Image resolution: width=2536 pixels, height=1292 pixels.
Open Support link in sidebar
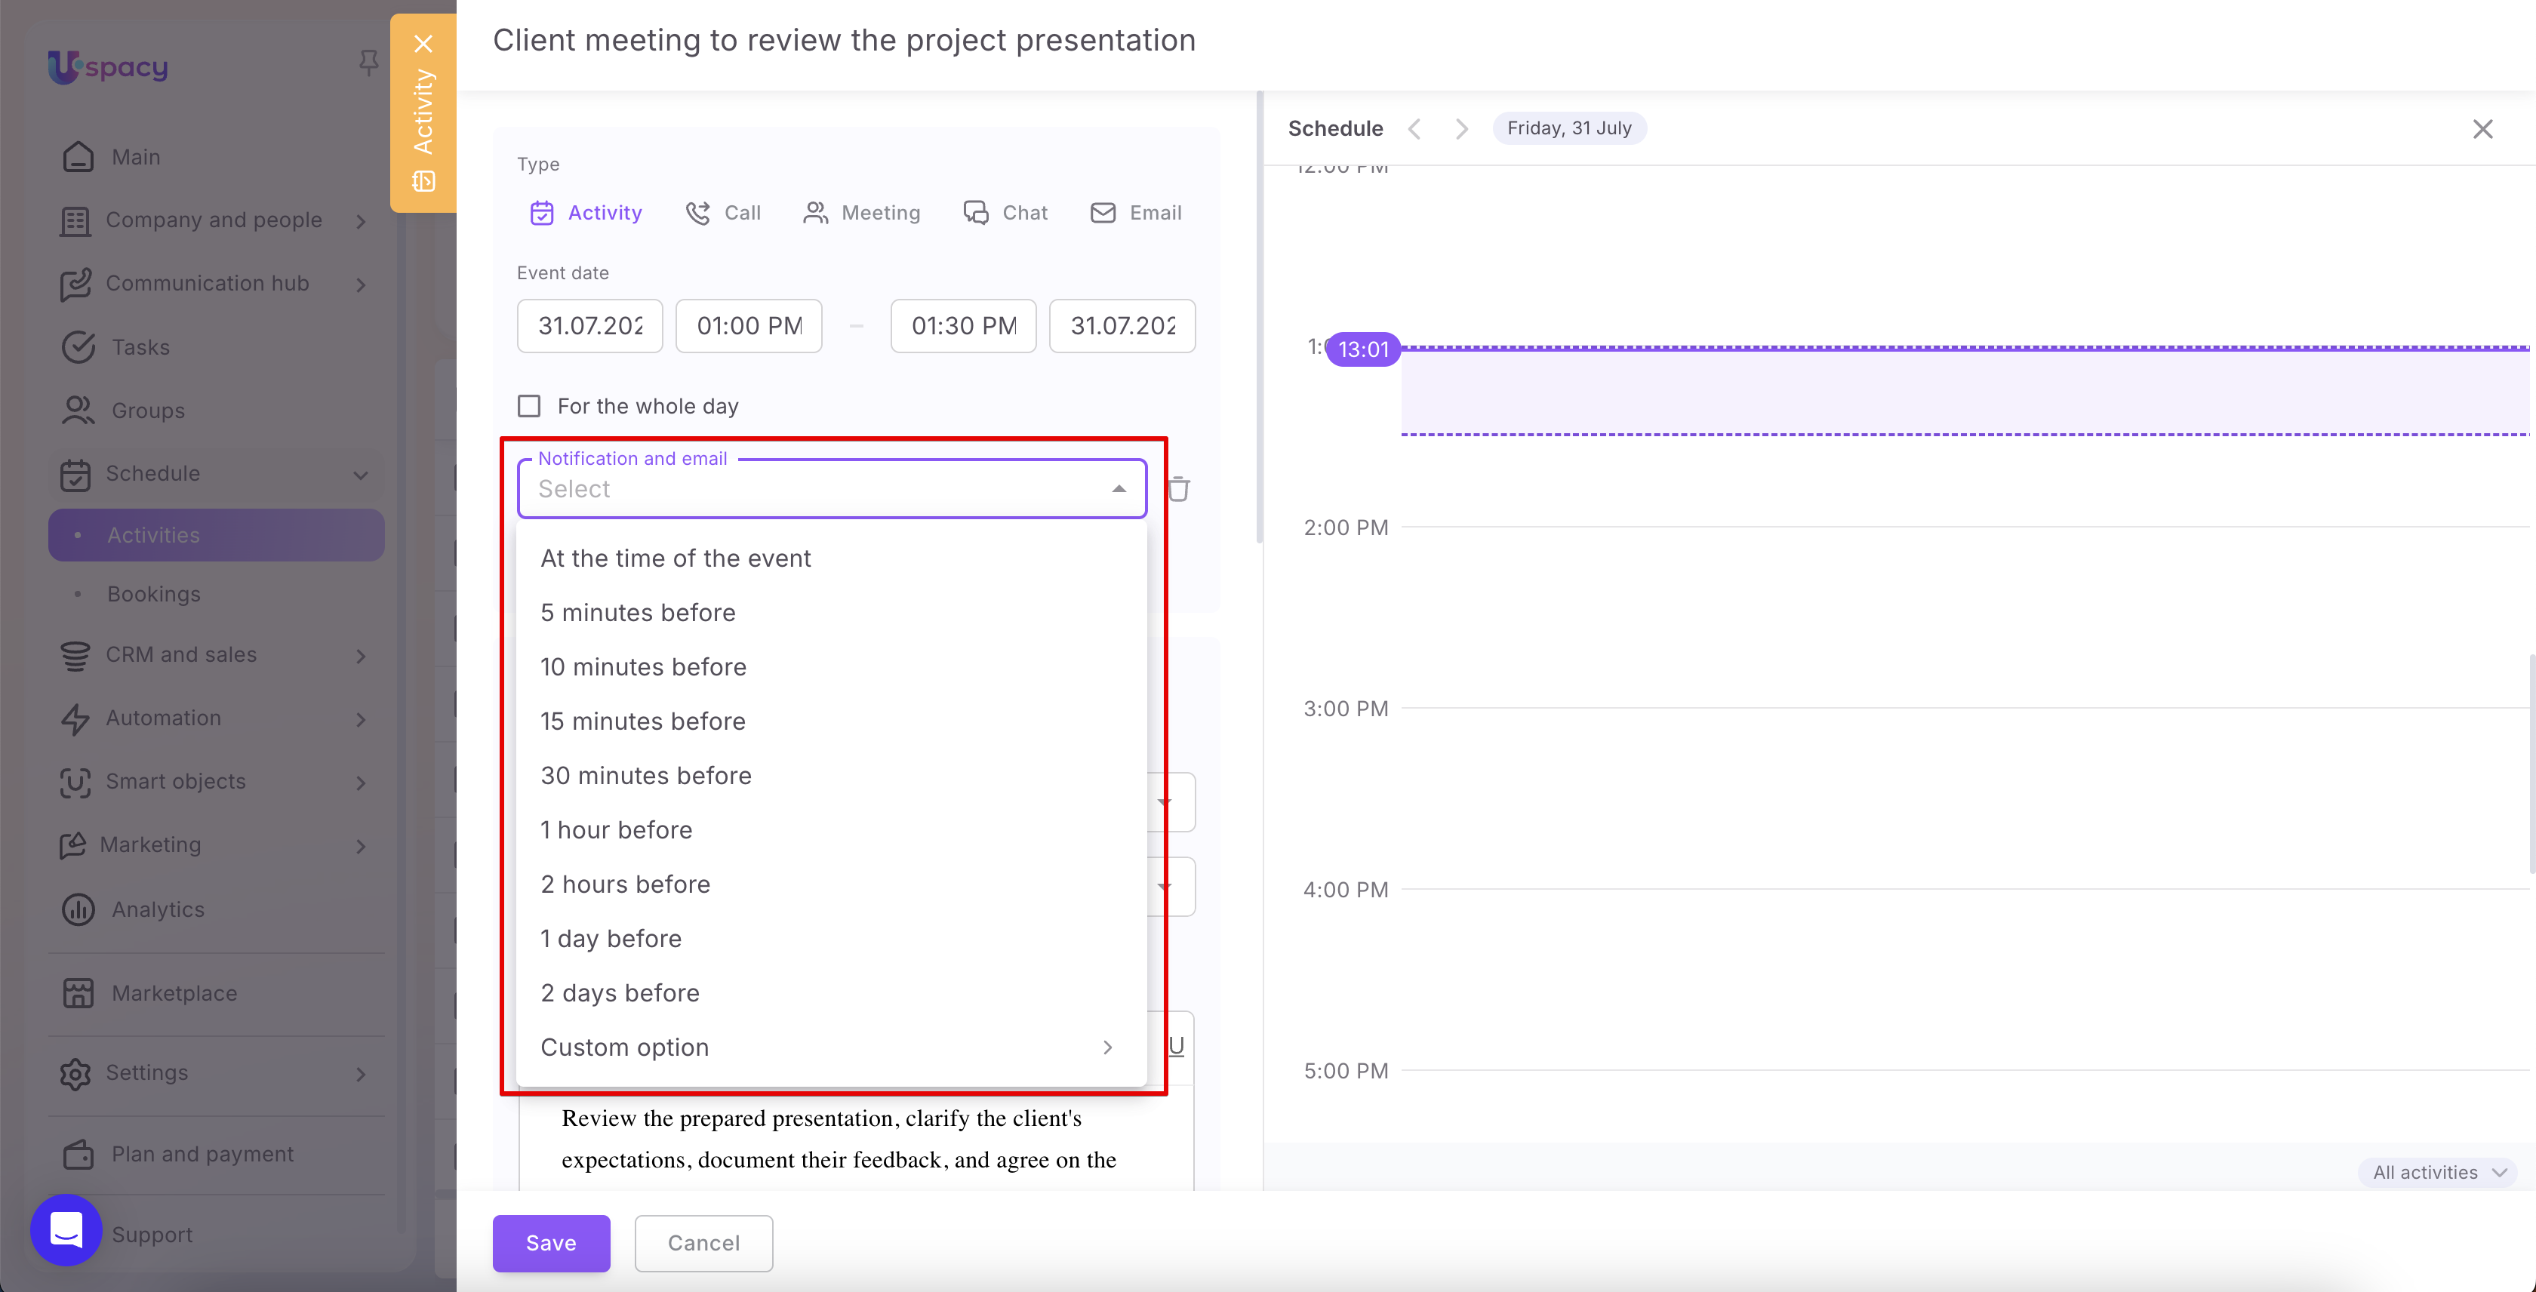click(152, 1235)
